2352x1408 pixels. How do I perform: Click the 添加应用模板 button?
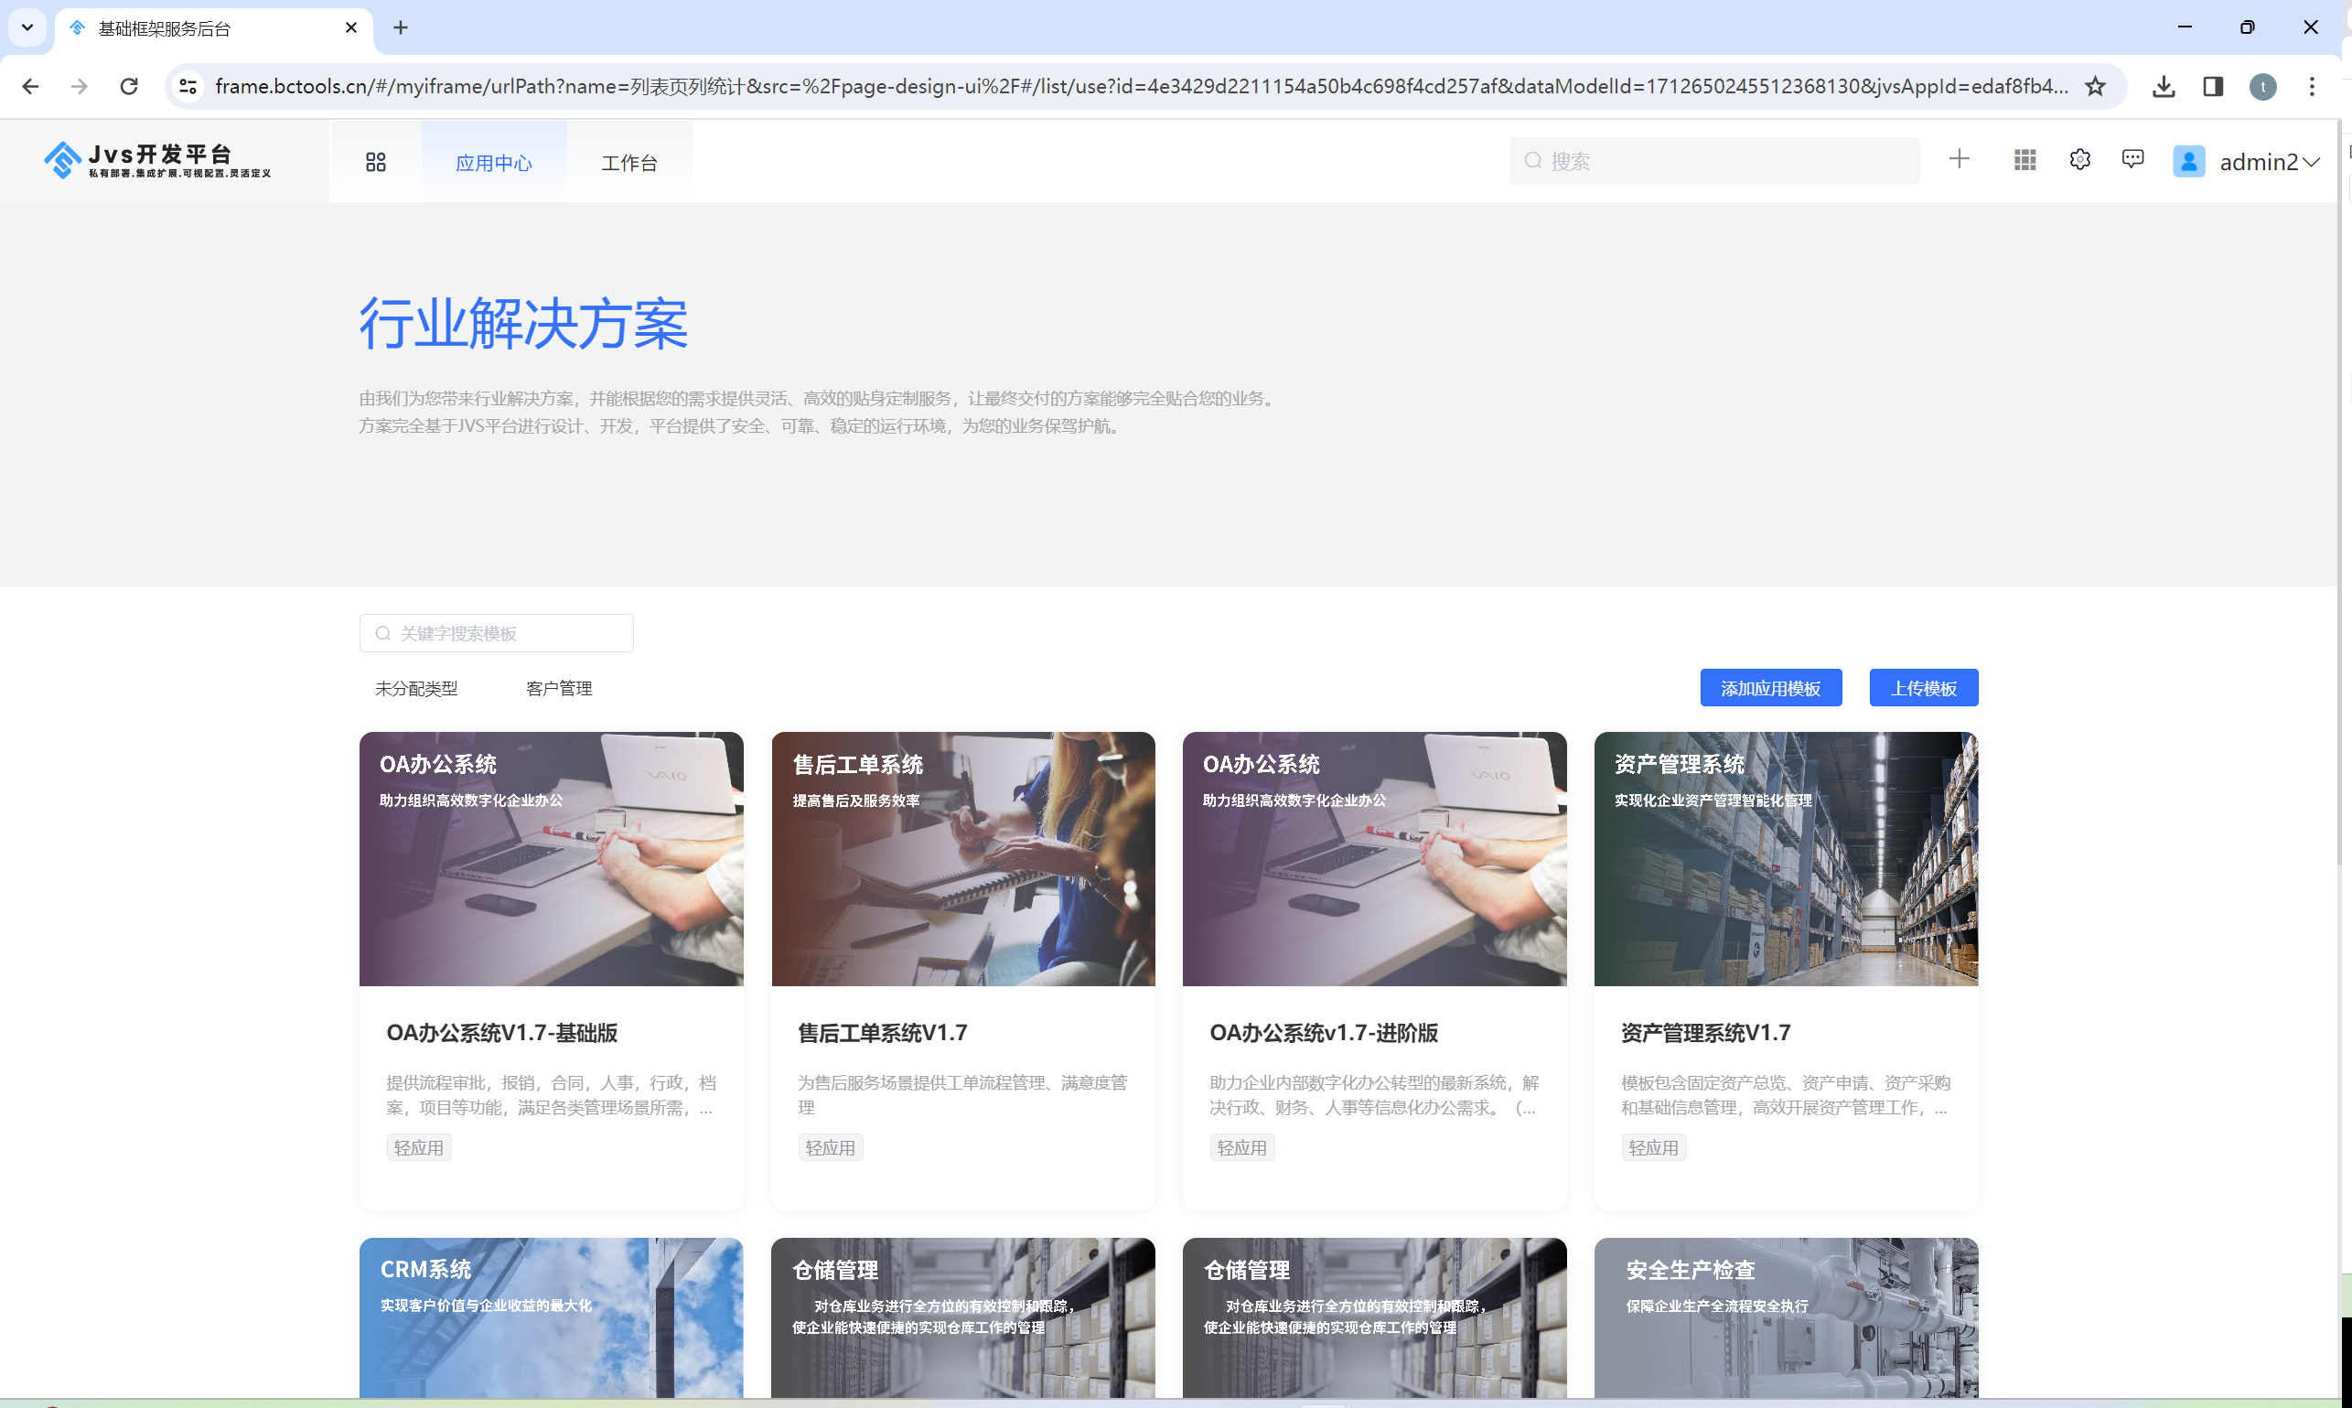click(1770, 688)
